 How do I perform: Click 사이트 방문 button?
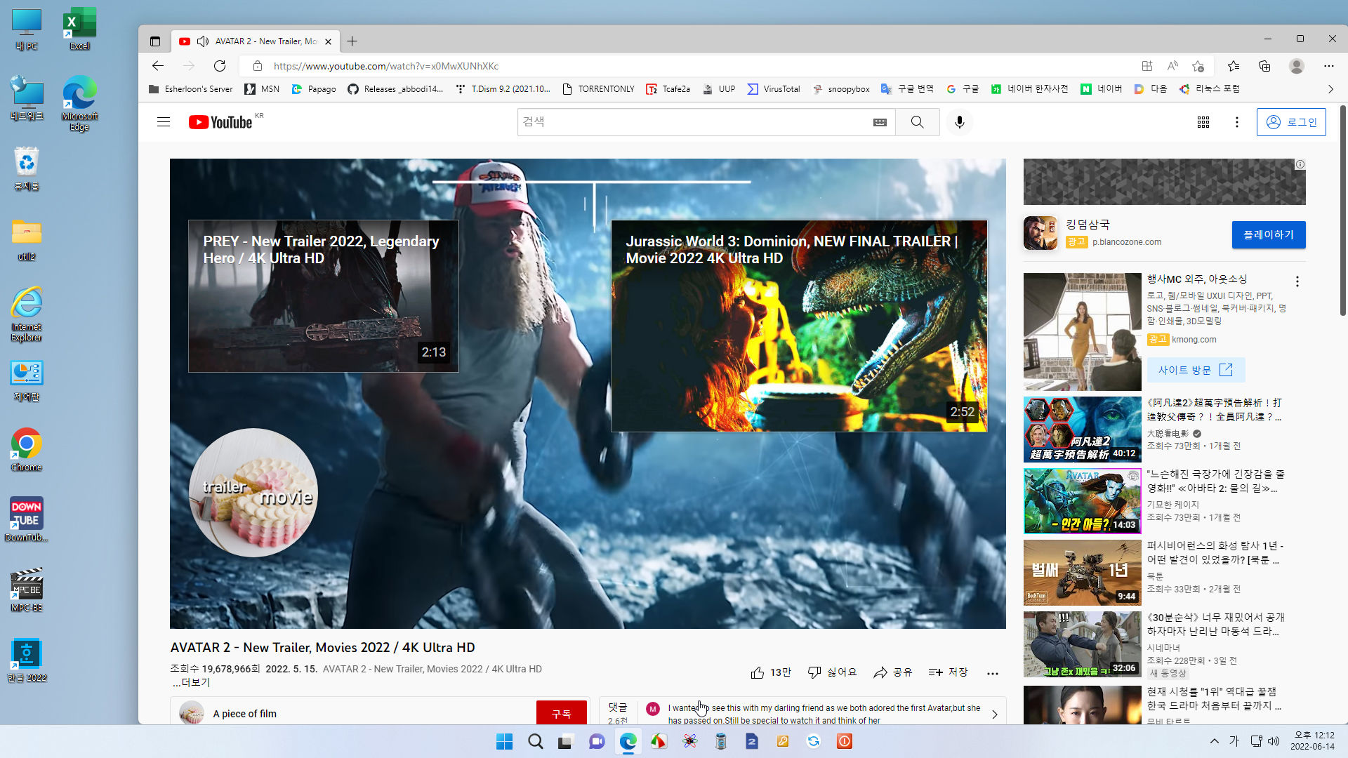pos(1196,370)
